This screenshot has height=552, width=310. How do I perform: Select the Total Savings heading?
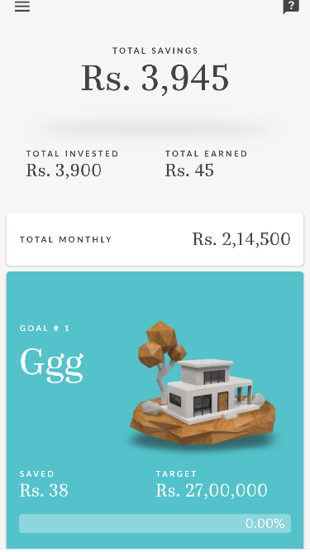pos(155,50)
